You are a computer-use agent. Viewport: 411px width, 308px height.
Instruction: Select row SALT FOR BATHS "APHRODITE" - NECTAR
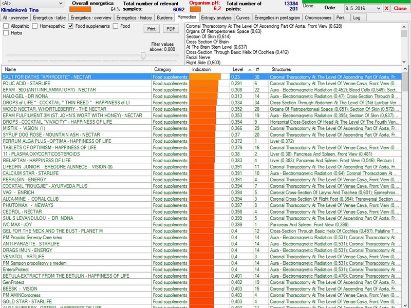pyautogui.click(x=201, y=76)
